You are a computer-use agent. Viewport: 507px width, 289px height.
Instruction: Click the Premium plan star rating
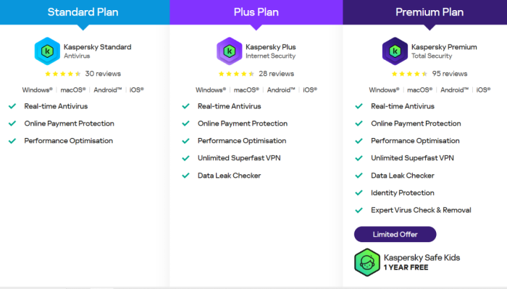(x=410, y=74)
